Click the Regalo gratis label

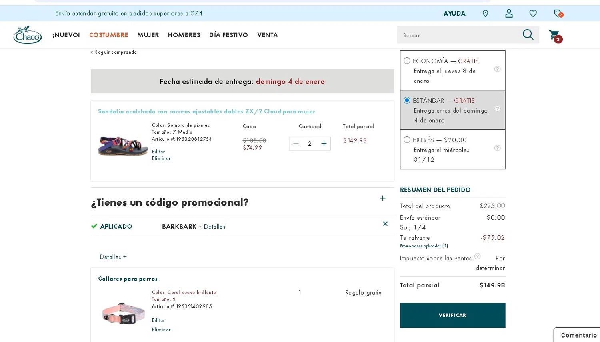point(363,293)
